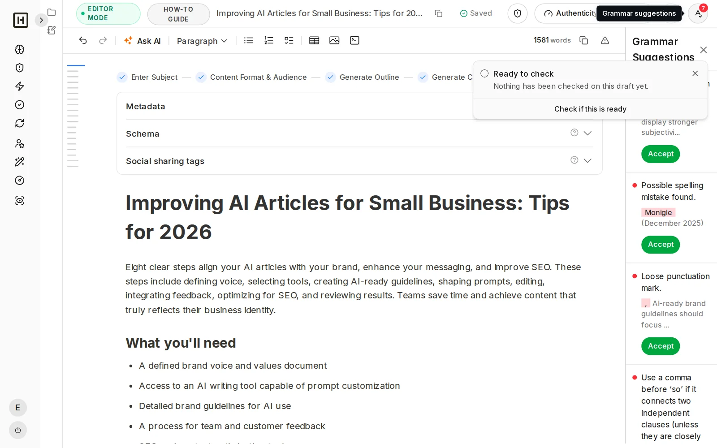Image resolution: width=717 pixels, height=448 pixels.
Task: Toggle the Editor Mode pill
Action: click(108, 13)
